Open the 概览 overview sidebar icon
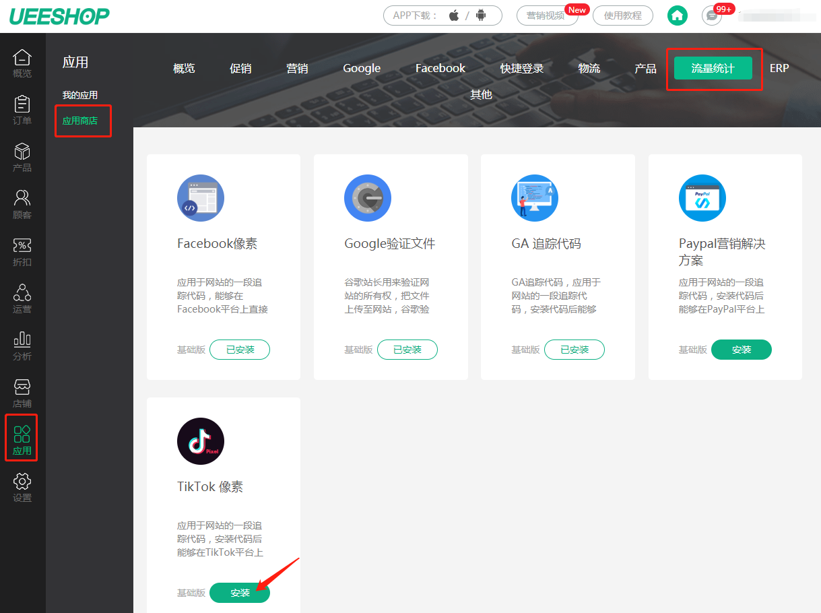Screen dimensions: 821x613 tap(22, 63)
